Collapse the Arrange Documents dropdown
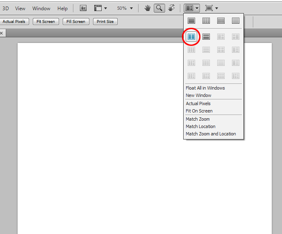Image resolution: width=282 pixels, height=234 pixels. [x=192, y=8]
